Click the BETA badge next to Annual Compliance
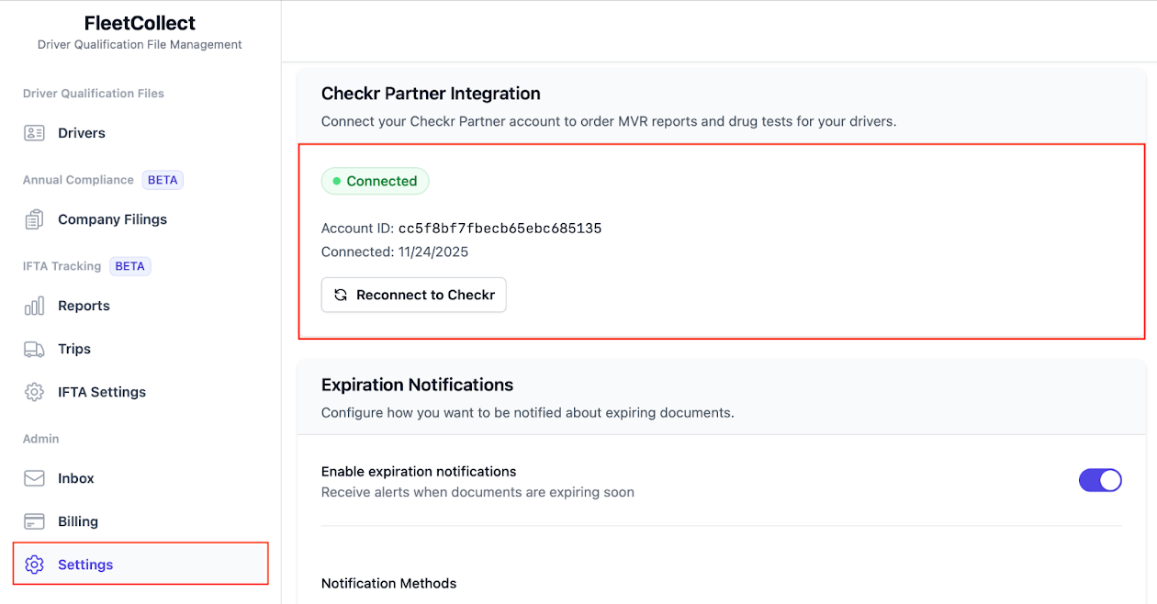Viewport: 1157px width, 604px height. (x=163, y=180)
